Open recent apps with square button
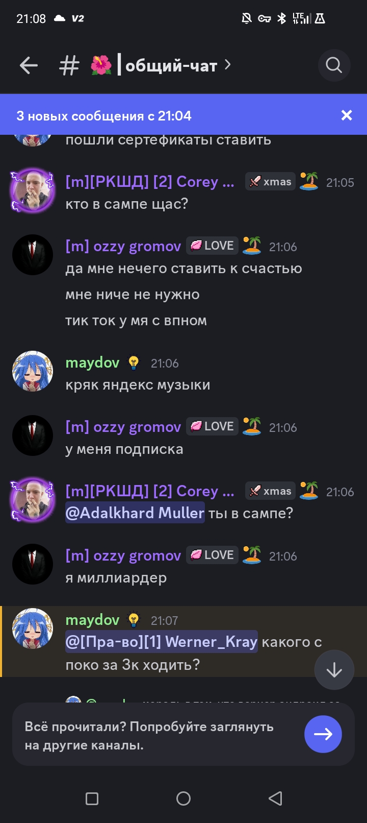Viewport: 367px width, 823px height. [x=92, y=798]
